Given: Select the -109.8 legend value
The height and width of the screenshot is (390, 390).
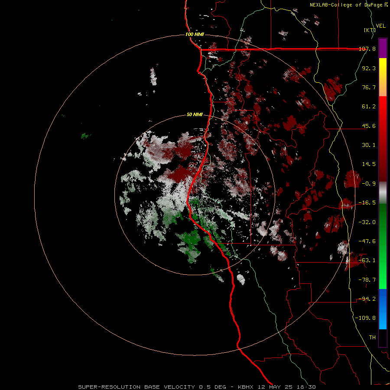Looking at the screenshot, I should 366,318.
